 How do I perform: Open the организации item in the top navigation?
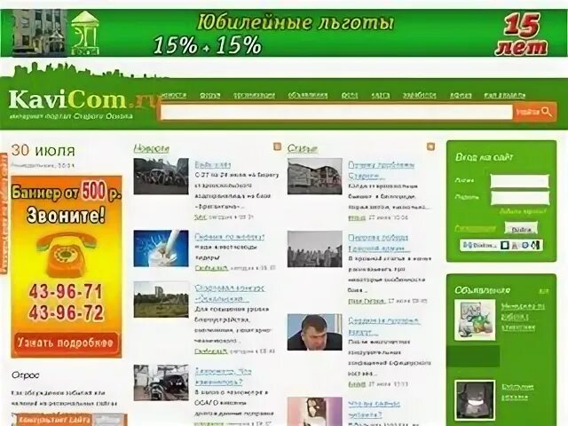254,95
